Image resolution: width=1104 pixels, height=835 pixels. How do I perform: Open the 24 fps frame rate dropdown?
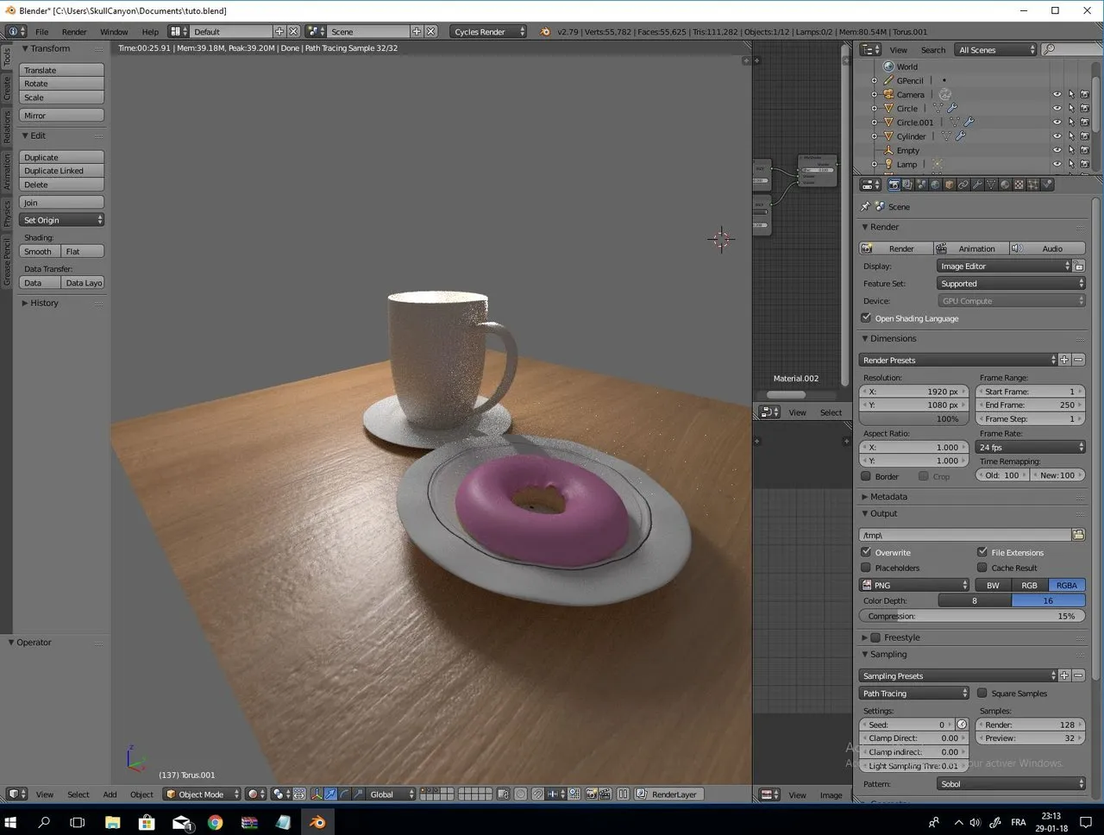coord(1031,447)
